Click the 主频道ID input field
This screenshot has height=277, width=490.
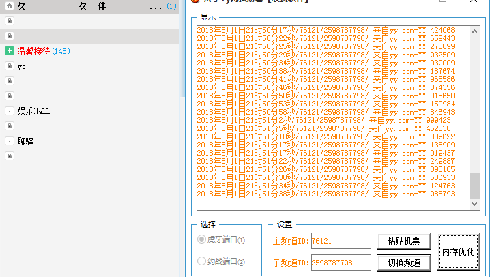(341, 241)
